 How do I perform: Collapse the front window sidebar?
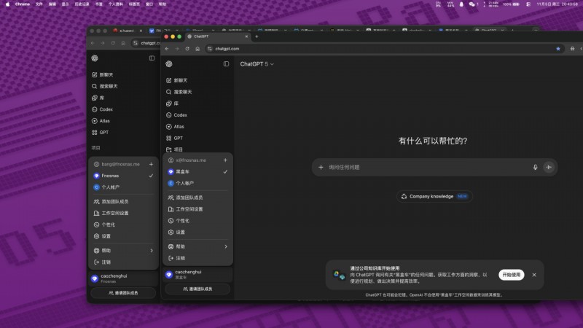[226, 64]
